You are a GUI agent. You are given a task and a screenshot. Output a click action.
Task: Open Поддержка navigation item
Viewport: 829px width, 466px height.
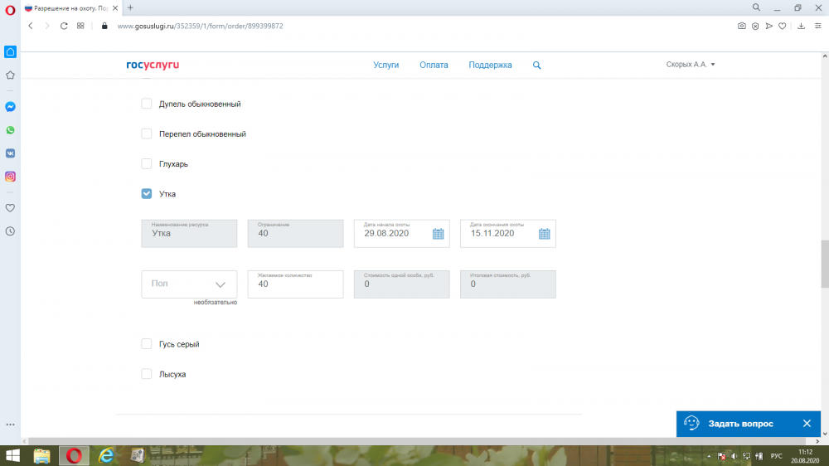coord(490,65)
